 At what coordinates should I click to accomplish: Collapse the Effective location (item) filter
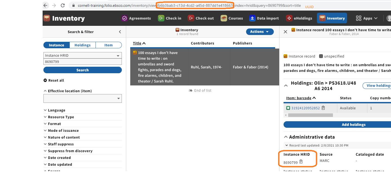click(x=68, y=91)
